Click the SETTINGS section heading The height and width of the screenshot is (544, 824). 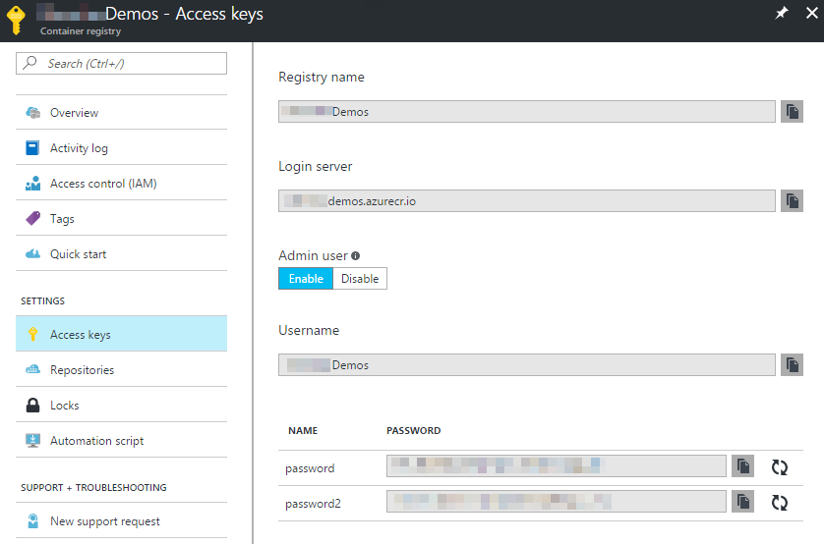pos(42,301)
